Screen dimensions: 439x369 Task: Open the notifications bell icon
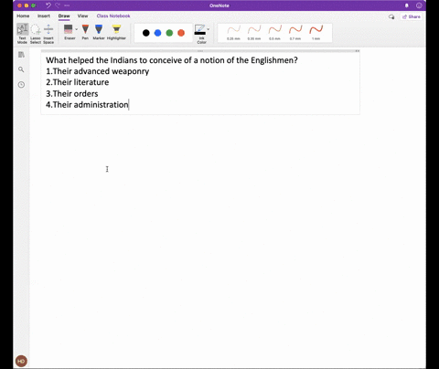[x=406, y=5]
